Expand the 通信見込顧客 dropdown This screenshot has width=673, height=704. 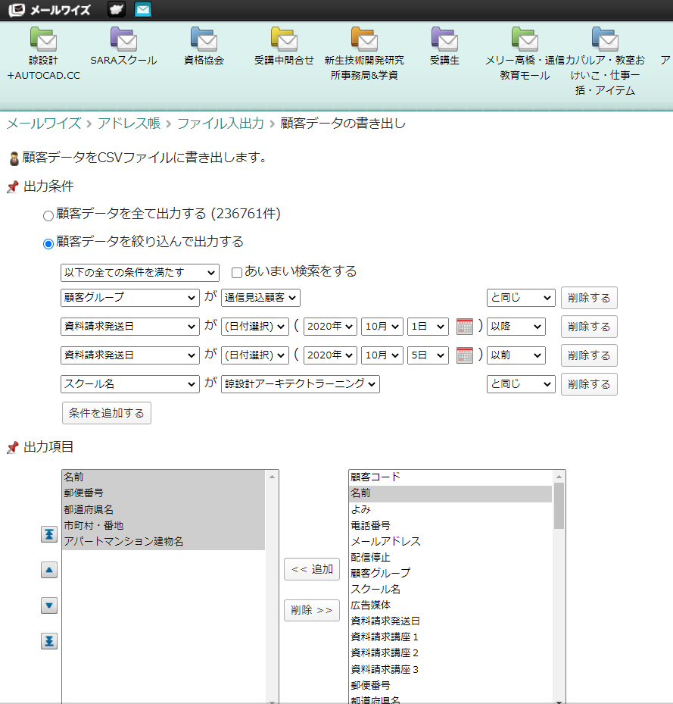click(x=260, y=298)
